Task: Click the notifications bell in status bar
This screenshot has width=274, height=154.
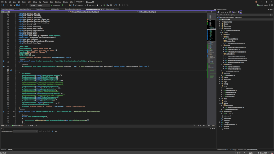Action: [x=272, y=153]
